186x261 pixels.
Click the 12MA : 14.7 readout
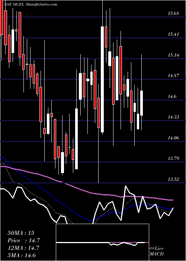click(23, 248)
